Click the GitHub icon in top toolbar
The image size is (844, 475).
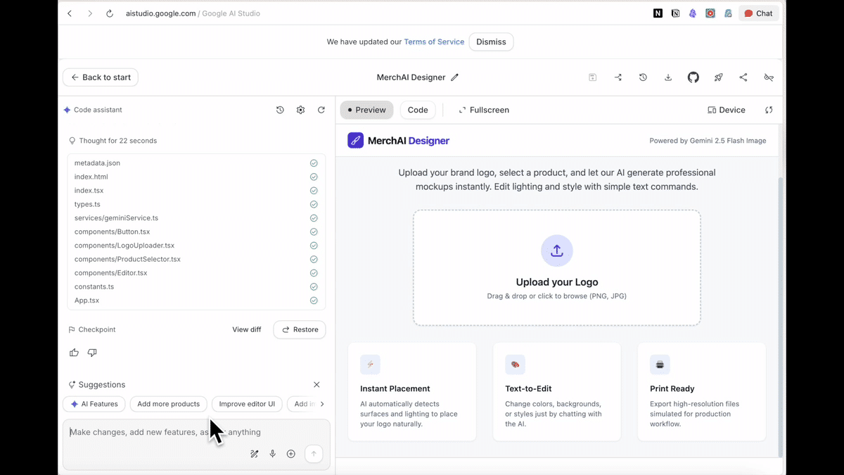coord(693,77)
